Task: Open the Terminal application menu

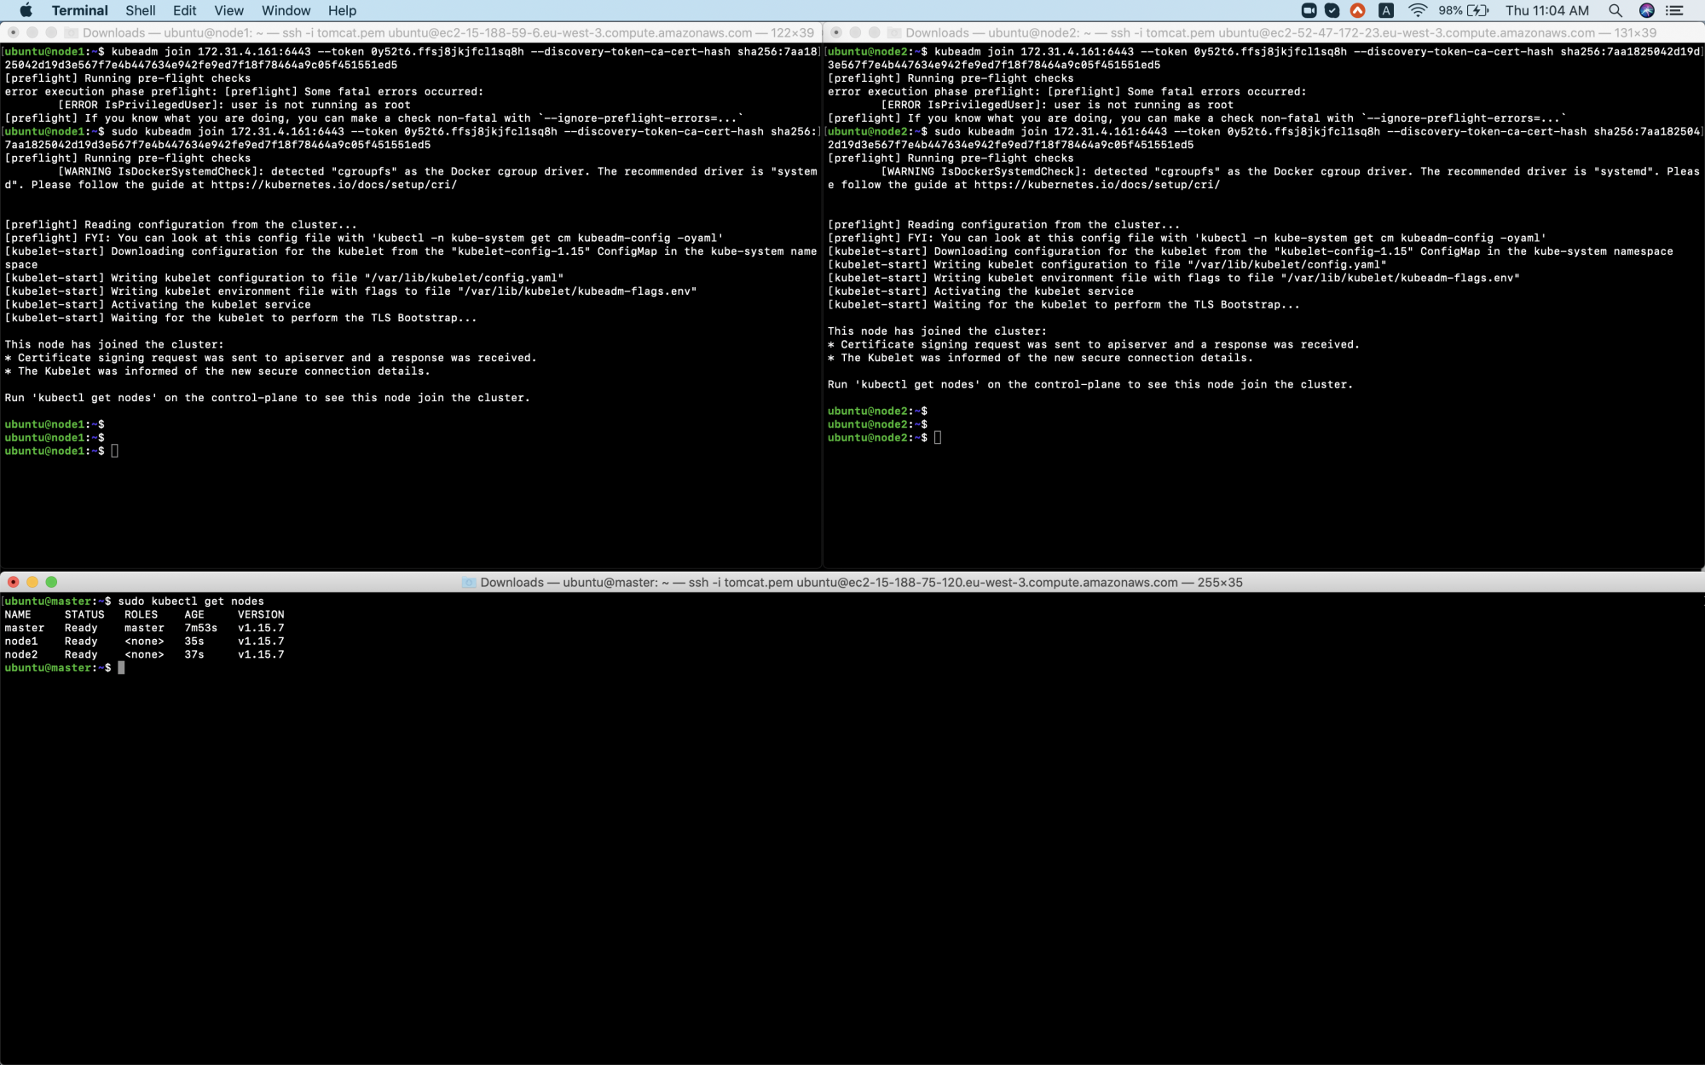Action: coord(79,10)
